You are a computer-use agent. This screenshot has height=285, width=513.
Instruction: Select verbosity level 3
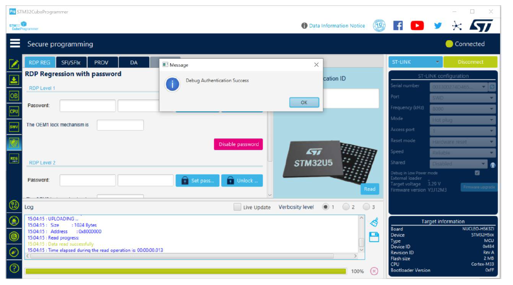pyautogui.click(x=366, y=207)
